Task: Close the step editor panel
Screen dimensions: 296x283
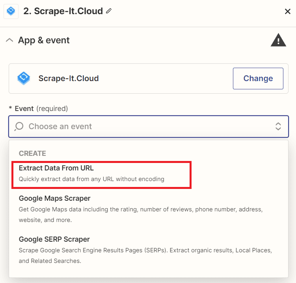Action: [287, 11]
